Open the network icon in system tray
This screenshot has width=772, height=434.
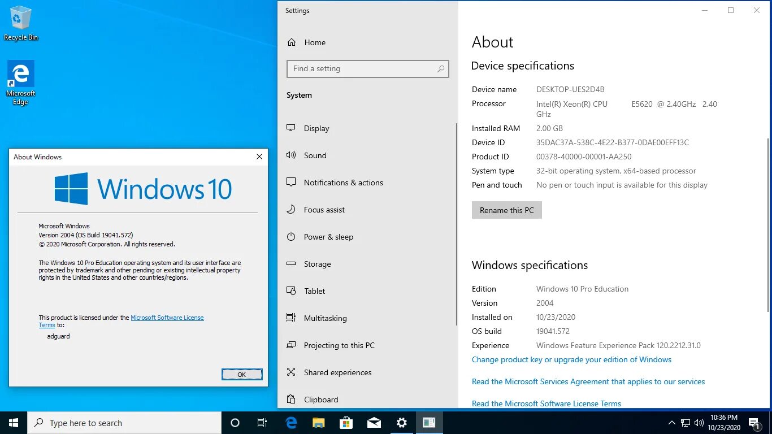pyautogui.click(x=686, y=423)
